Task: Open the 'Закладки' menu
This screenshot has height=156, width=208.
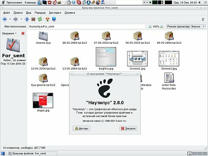Action: coord(55,13)
